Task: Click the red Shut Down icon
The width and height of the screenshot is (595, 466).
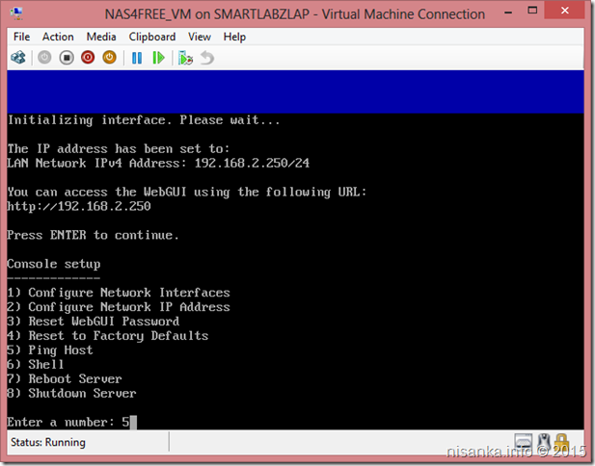Action: point(88,58)
